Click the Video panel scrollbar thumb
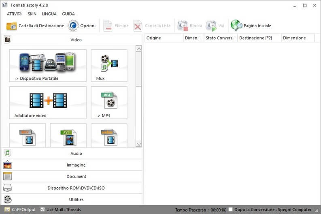Viewport: 321px width, 214px height. pyautogui.click(x=138, y=69)
